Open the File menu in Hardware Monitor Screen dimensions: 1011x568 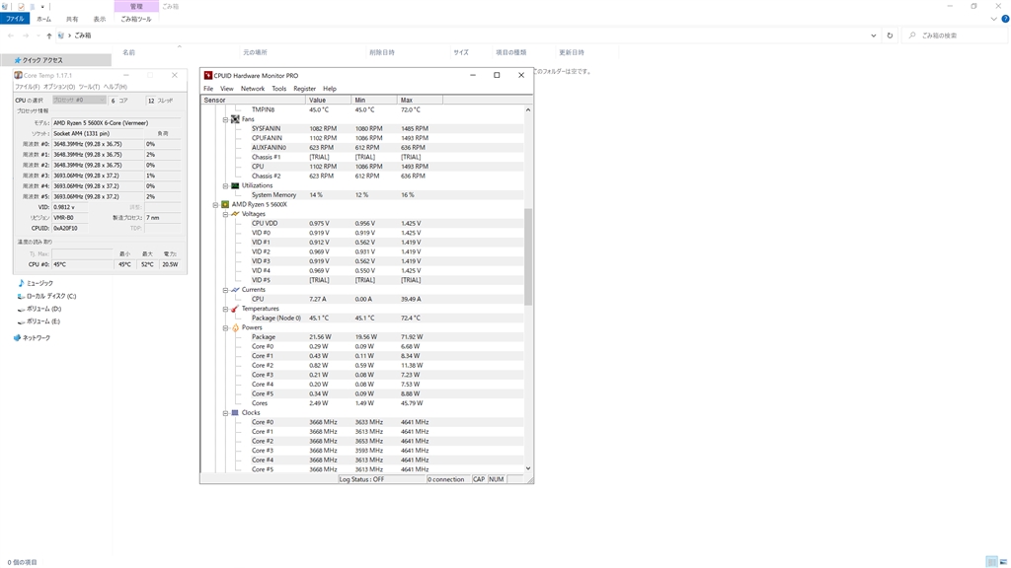208,89
